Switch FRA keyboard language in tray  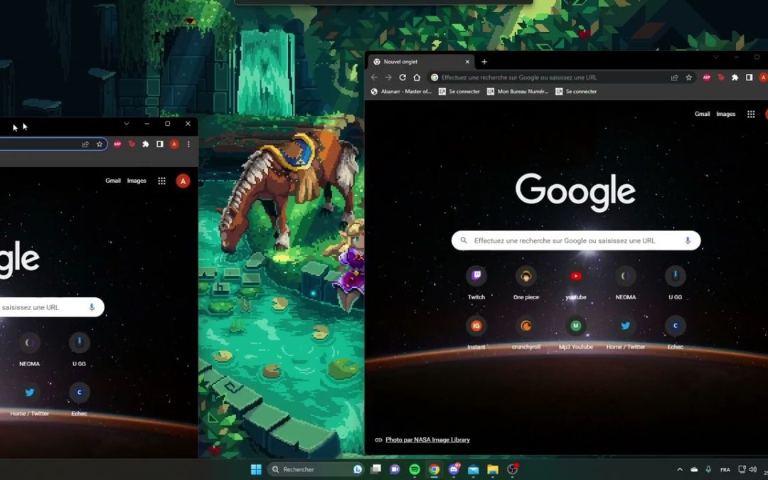pyautogui.click(x=725, y=470)
